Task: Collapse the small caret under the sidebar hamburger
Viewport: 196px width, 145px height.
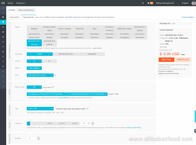Action: (x=3, y=12)
